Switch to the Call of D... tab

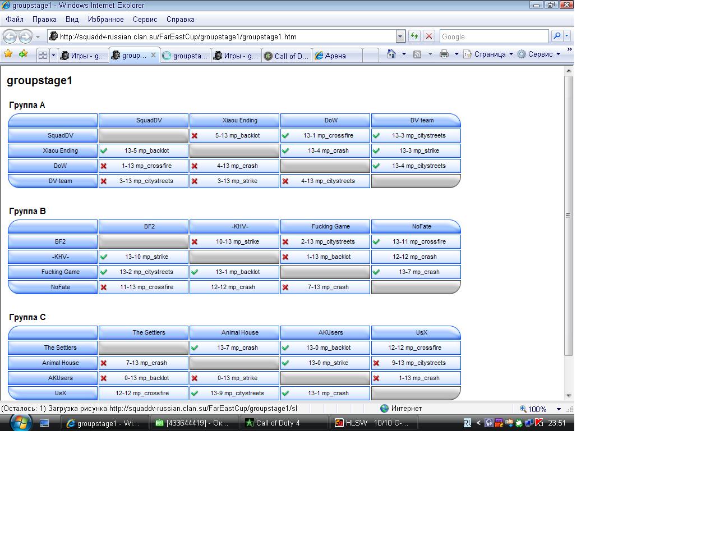point(287,56)
